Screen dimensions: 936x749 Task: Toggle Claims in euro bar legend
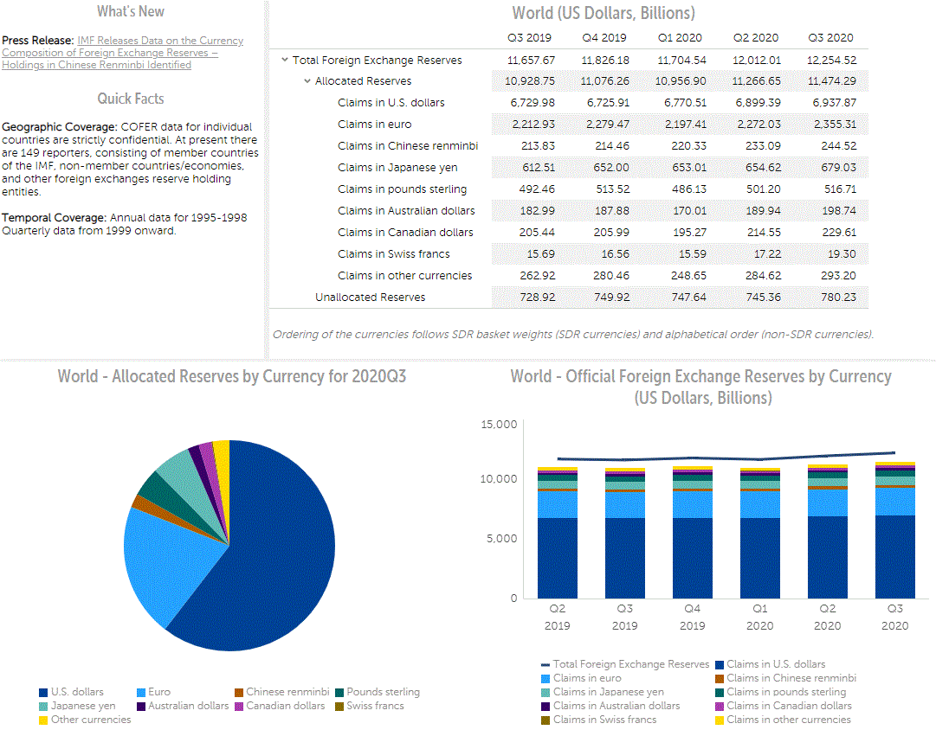pos(545,678)
